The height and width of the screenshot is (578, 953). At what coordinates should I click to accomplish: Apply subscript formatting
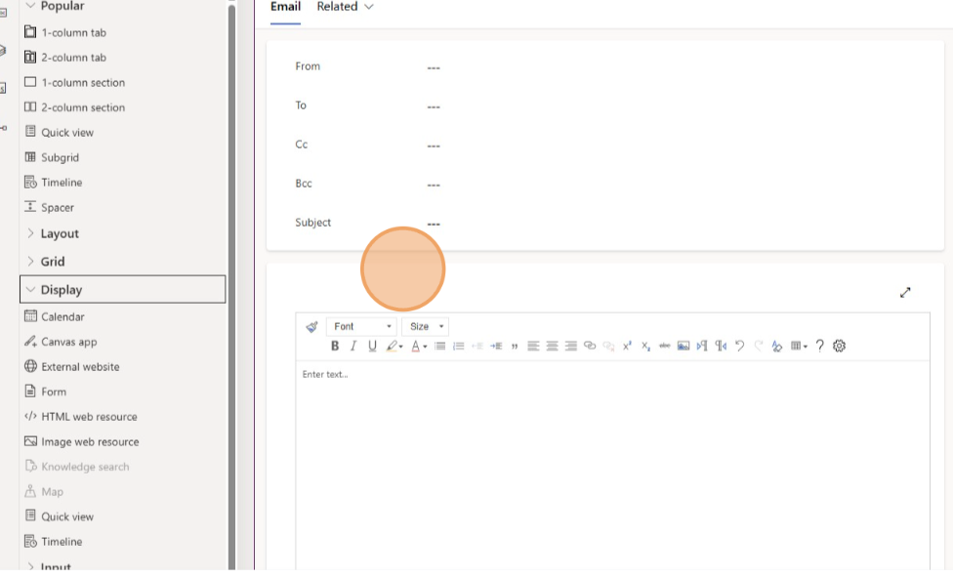point(646,346)
